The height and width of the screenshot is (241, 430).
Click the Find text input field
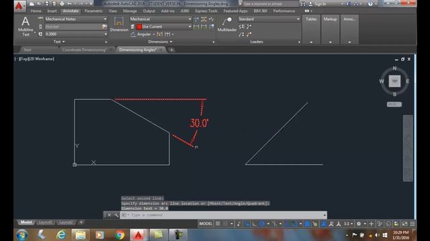coord(73,27)
